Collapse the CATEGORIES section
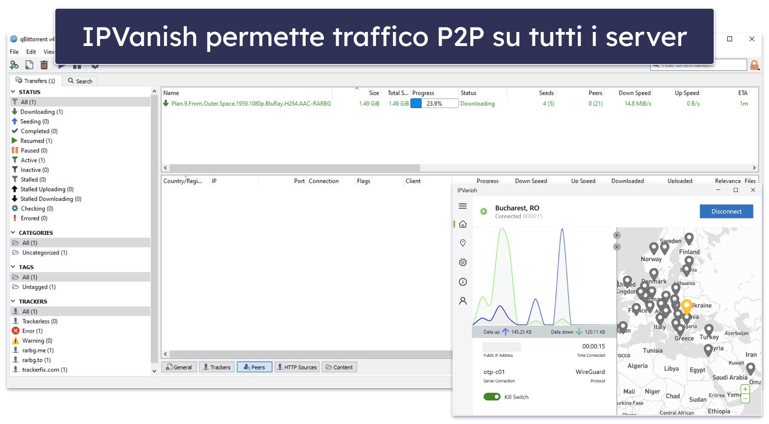The image size is (769, 424). click(x=13, y=232)
